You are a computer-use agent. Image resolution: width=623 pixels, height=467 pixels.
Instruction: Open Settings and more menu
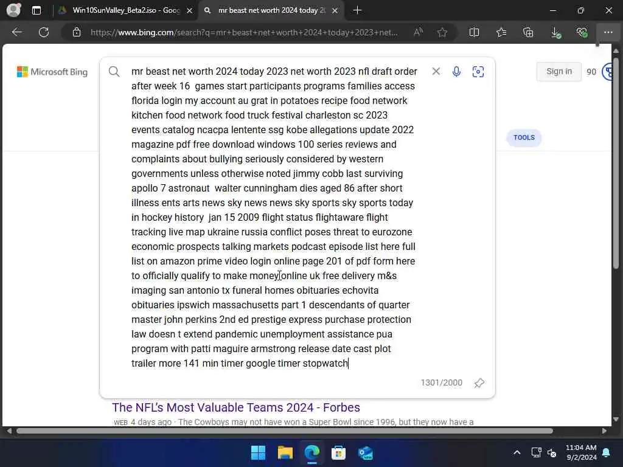(608, 32)
